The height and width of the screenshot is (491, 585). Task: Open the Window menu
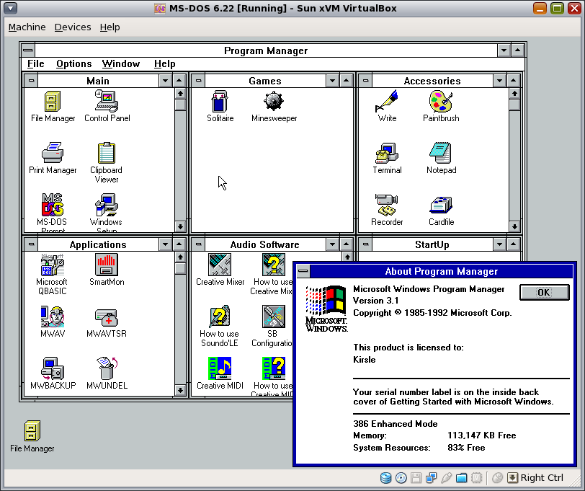click(x=120, y=63)
